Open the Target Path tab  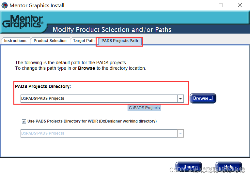coord(84,41)
